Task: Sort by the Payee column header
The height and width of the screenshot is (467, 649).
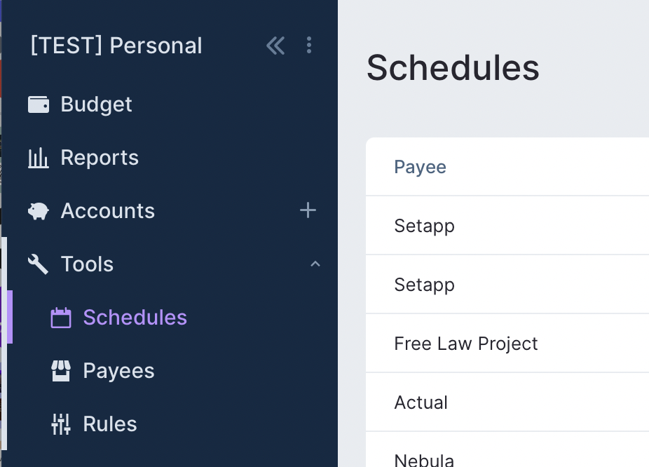Action: pos(421,167)
